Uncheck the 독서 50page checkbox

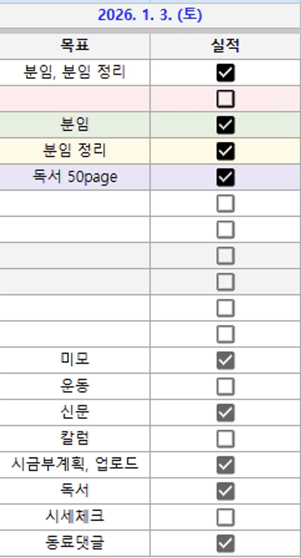(x=225, y=177)
